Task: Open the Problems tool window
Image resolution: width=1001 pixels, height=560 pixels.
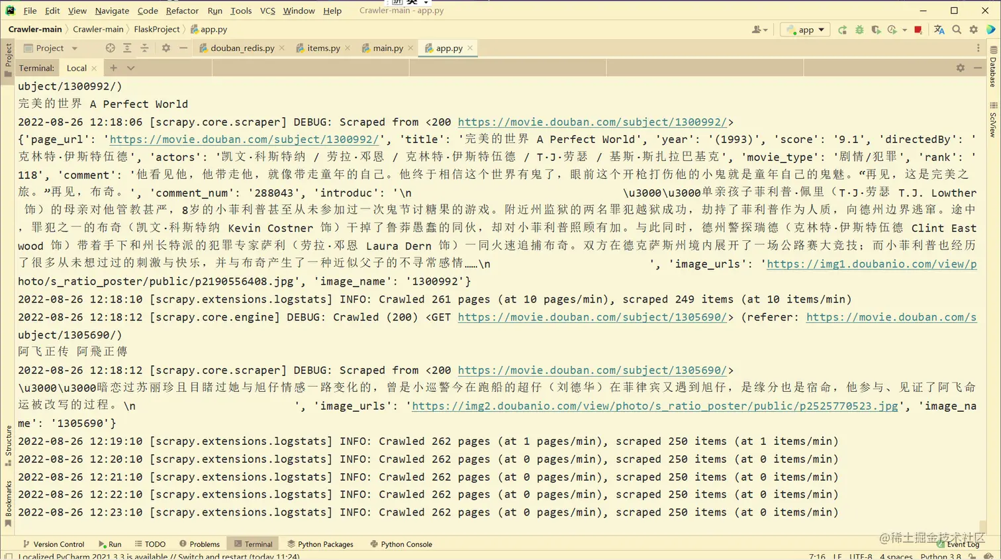Action: pos(199,544)
